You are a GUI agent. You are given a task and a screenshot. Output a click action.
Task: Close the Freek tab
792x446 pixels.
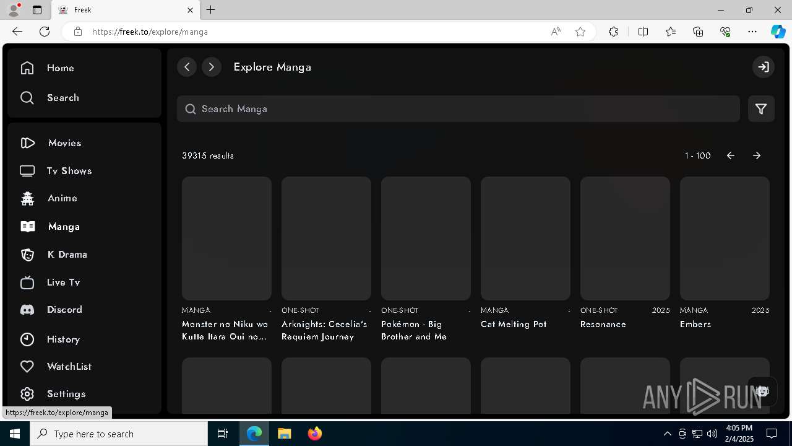pos(191,10)
